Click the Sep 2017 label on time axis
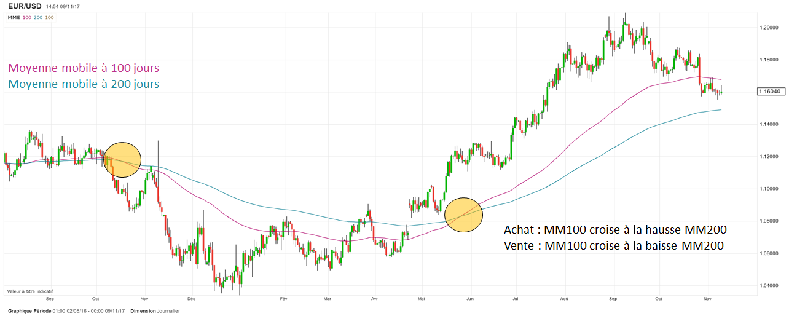 click(613, 298)
